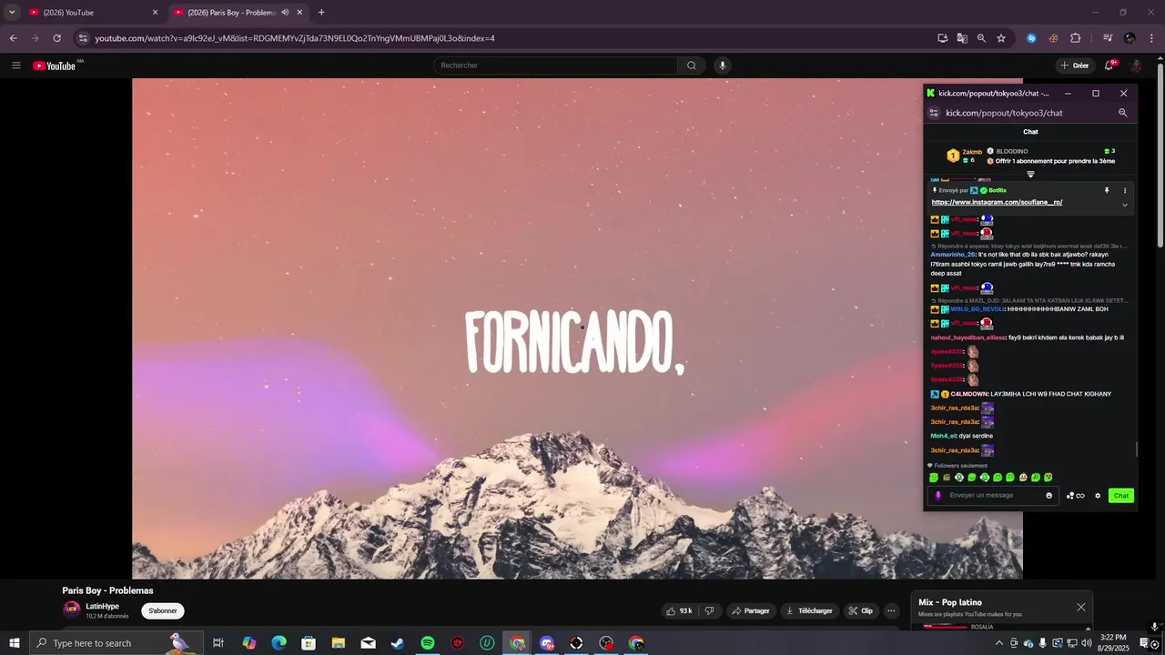Like the video with 93 k
Screen dimensions: 1165x655
(x=680, y=610)
